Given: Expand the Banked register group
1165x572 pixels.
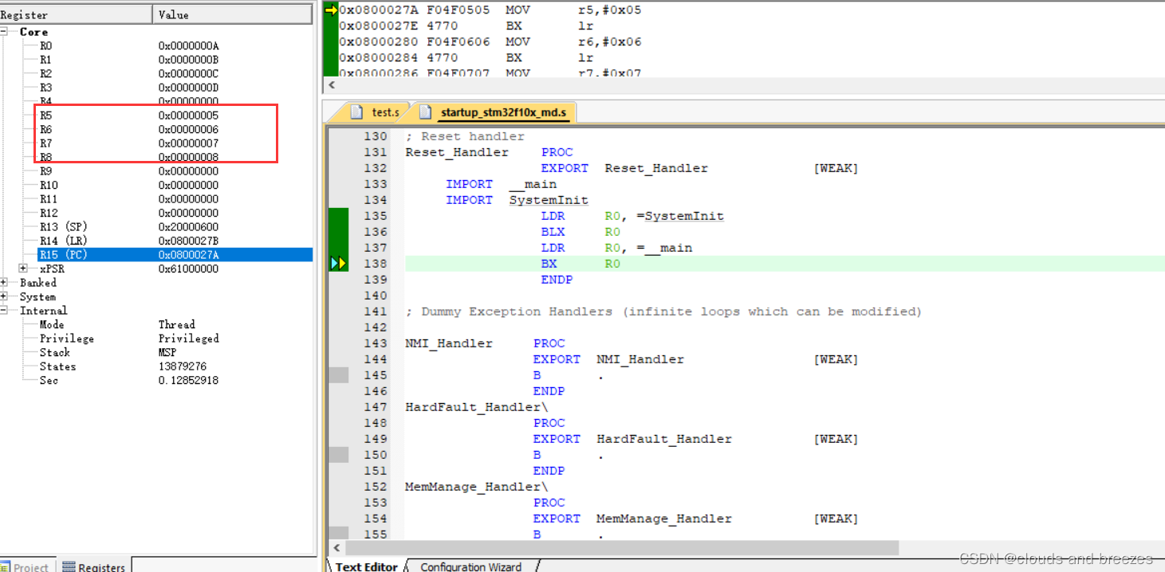Looking at the screenshot, I should (x=4, y=283).
